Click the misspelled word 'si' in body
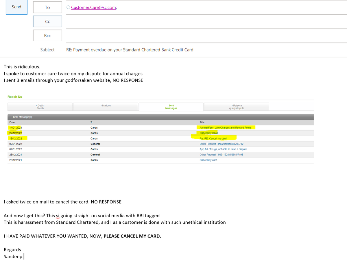This screenshot has height=263, width=347. [57, 216]
